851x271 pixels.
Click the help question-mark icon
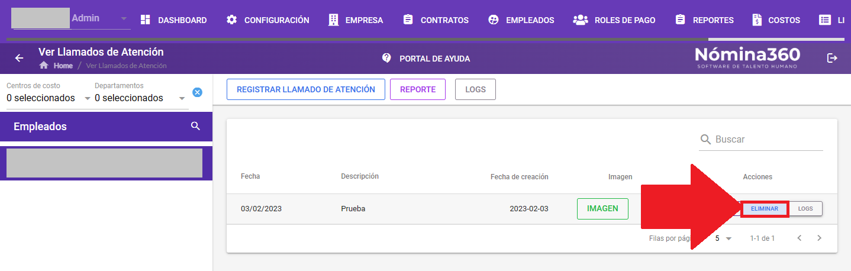coord(387,58)
